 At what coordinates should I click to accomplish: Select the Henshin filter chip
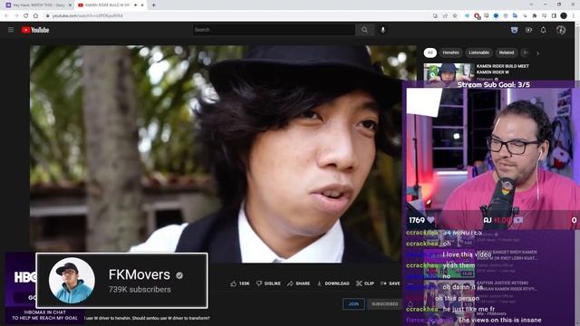[x=450, y=53]
